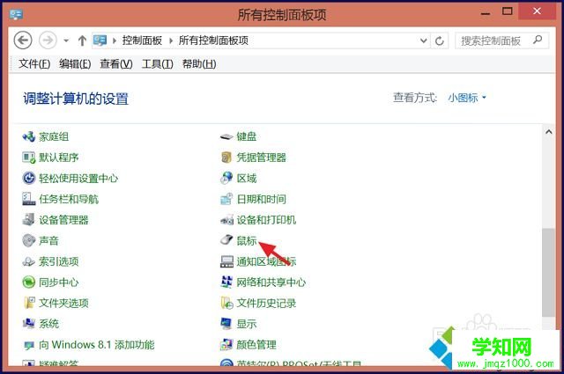Expand the chevron after 控制面板 in breadcrumb

[171, 40]
